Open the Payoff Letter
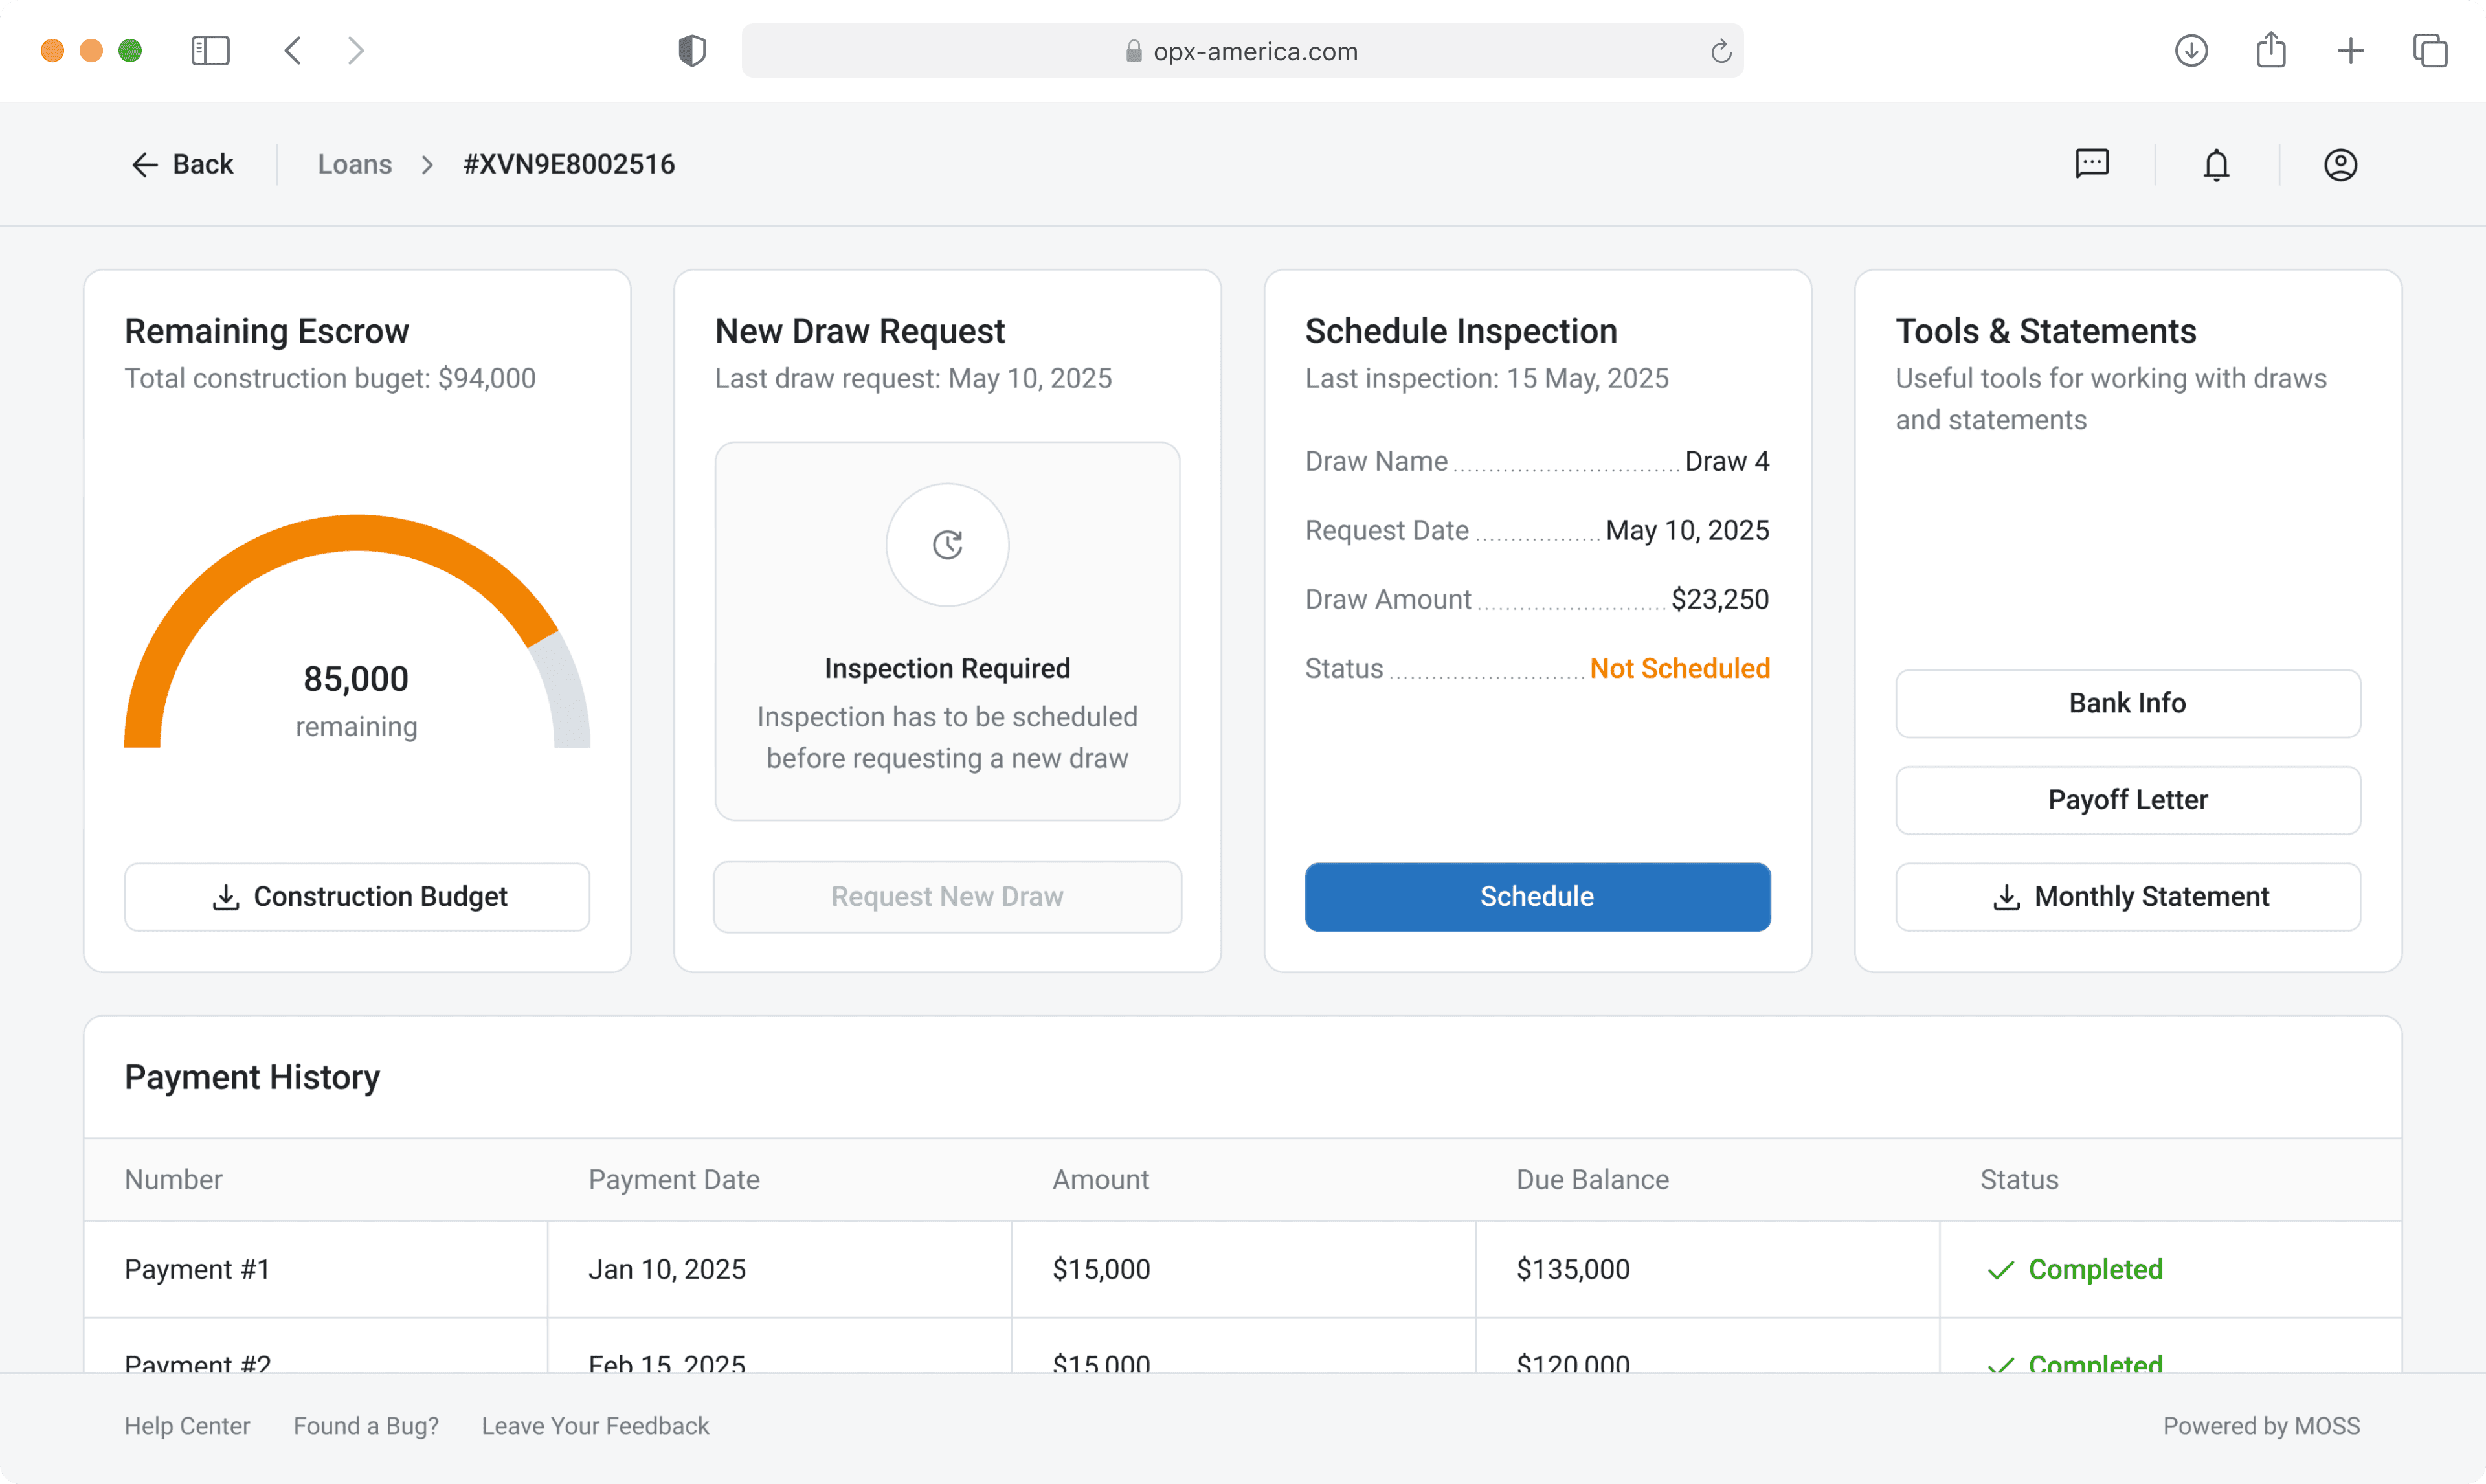Screen dimensions: 2486x1484 coord(2127,800)
